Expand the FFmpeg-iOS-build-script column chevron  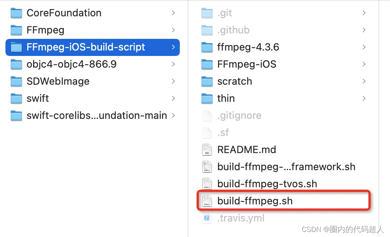173,47
